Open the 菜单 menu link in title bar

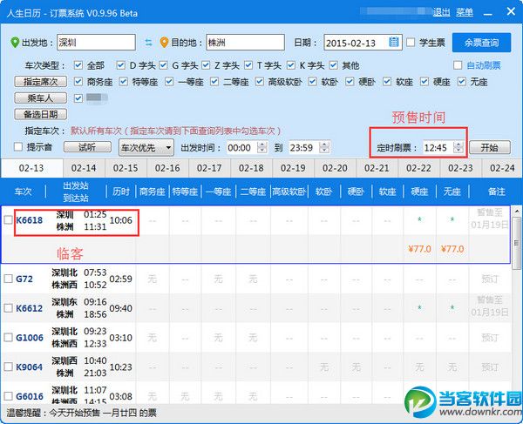coord(465,13)
